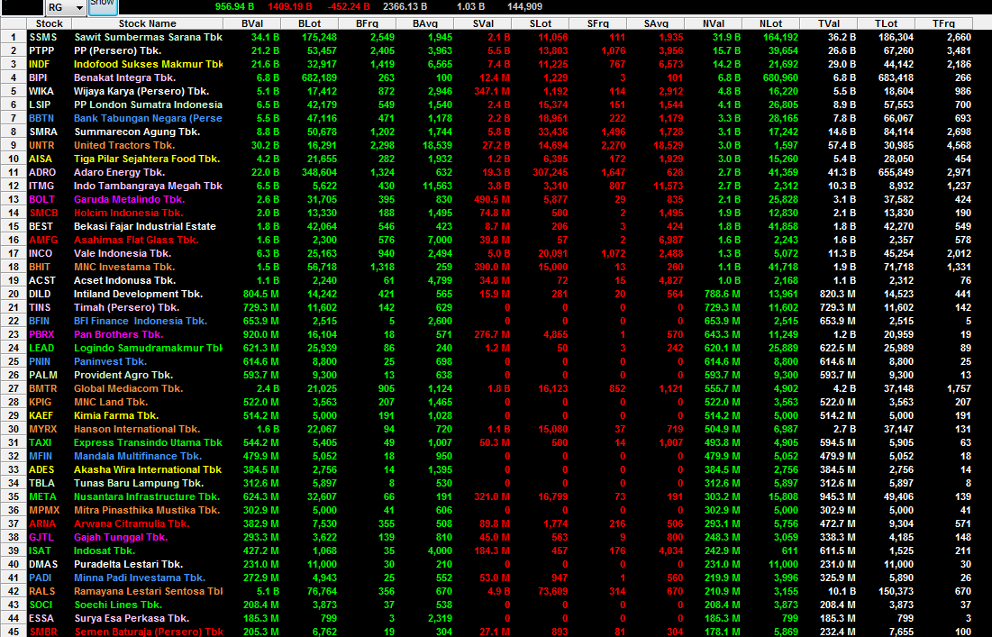
Task: Click the Pan Brothers Tbk. name
Action: coord(118,334)
